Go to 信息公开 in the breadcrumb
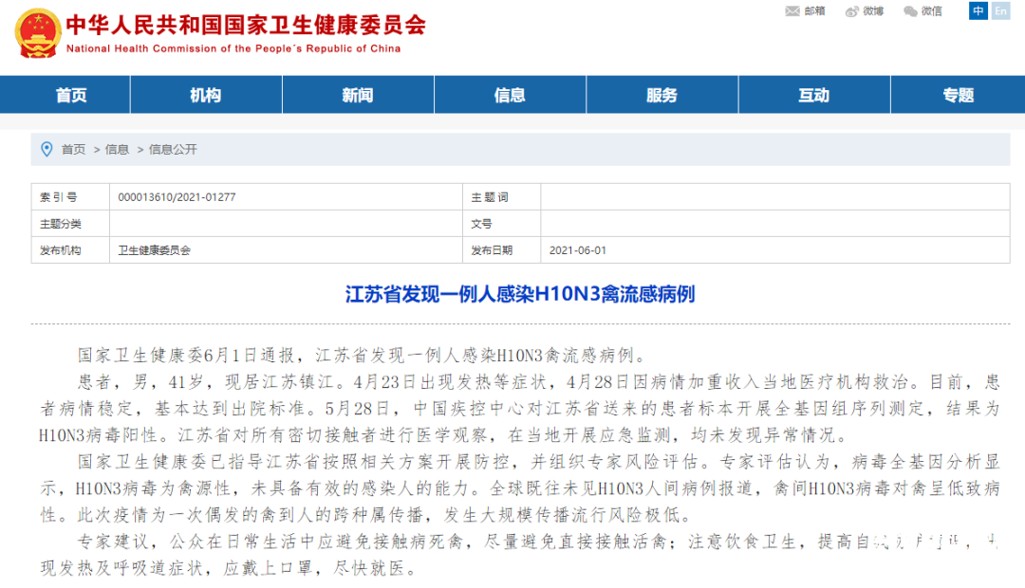1025x588 pixels. 173,150
